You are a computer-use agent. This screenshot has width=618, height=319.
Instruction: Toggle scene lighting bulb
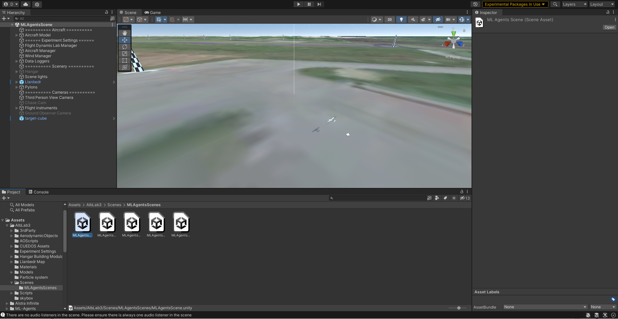[x=401, y=20]
